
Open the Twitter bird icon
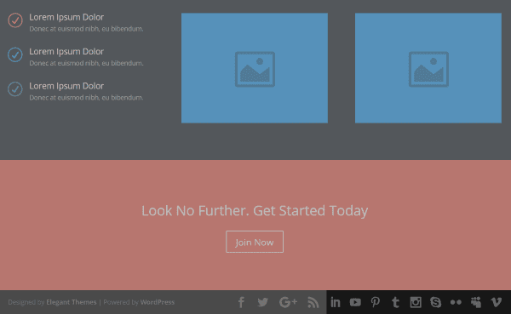262,302
